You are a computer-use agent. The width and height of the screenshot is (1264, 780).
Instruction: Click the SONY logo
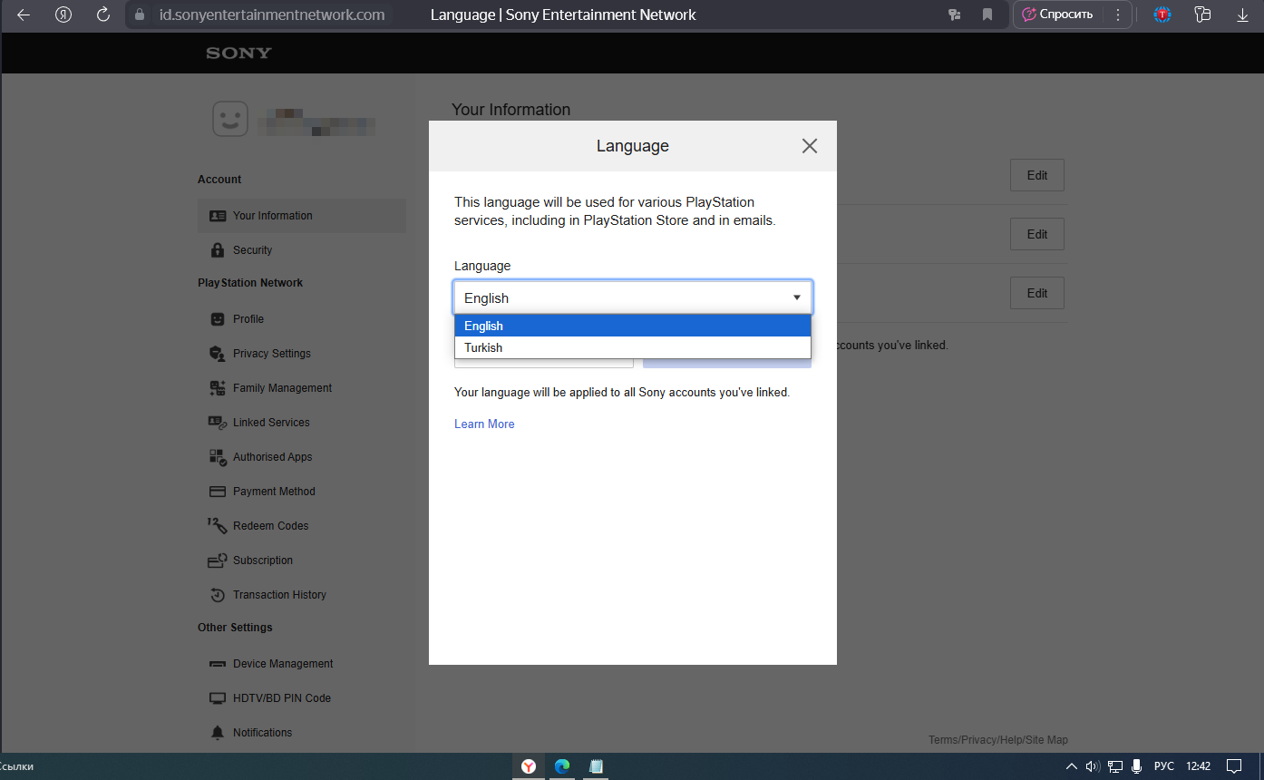pyautogui.click(x=238, y=54)
